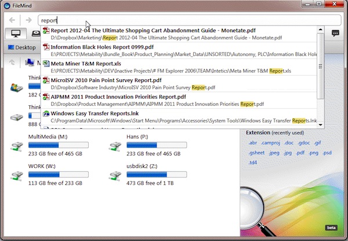Open Meta Miner T&M Report.xls result
Screen dimensions: 348x241
[179, 67]
